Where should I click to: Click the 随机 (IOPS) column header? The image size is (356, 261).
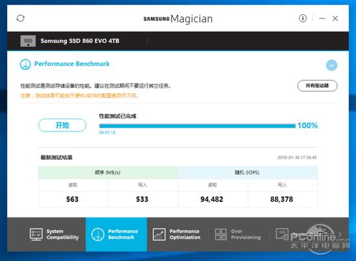tap(247, 172)
